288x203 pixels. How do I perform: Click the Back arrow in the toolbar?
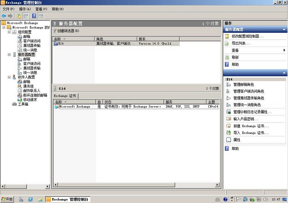(x=4, y=16)
